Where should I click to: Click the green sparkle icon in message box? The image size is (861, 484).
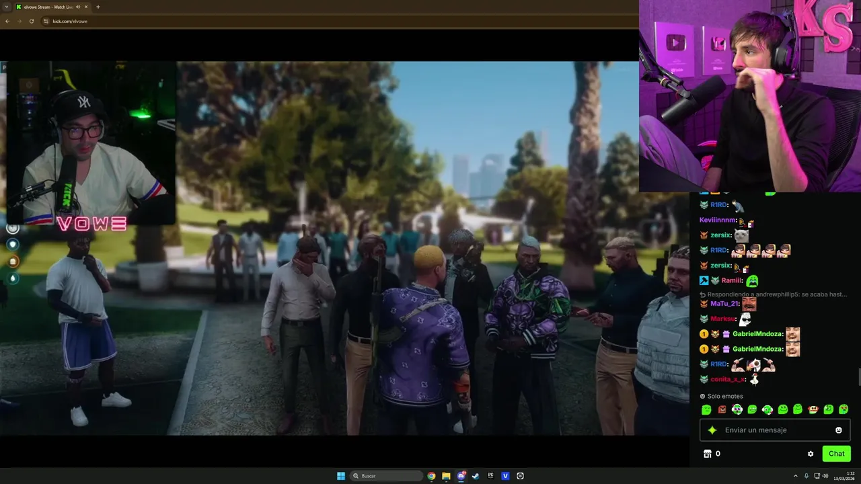click(x=712, y=430)
